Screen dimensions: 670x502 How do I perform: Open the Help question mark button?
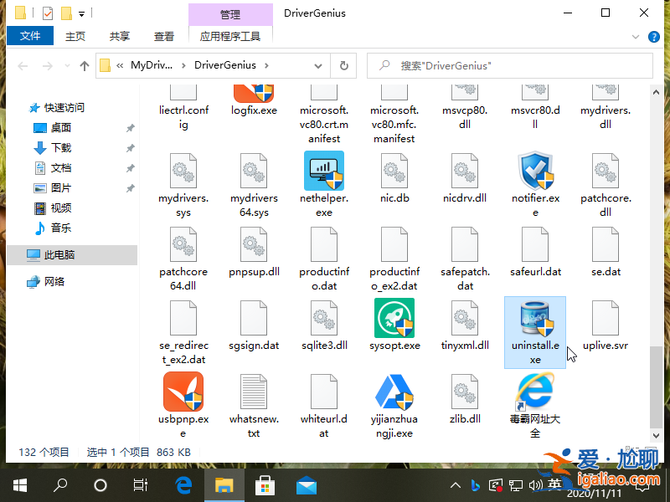click(654, 36)
